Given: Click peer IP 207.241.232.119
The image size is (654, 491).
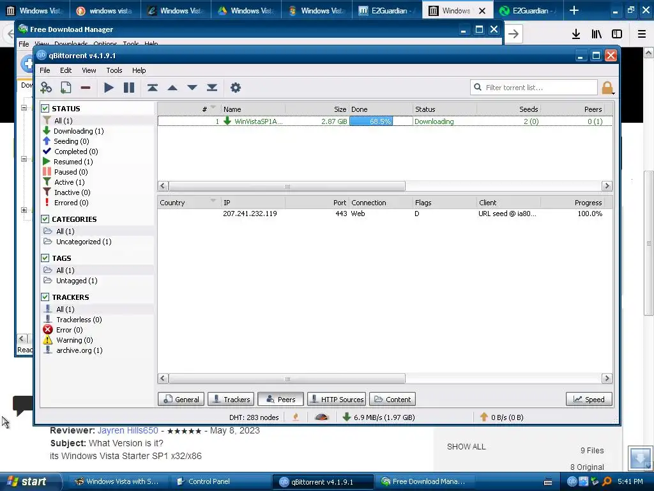Looking at the screenshot, I should (250, 214).
